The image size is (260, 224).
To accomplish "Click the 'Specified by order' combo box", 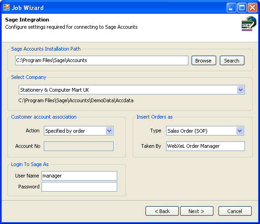I will click(x=78, y=131).
